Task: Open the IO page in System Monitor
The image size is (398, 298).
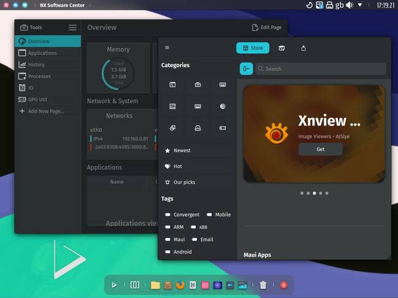Action: (x=48, y=88)
